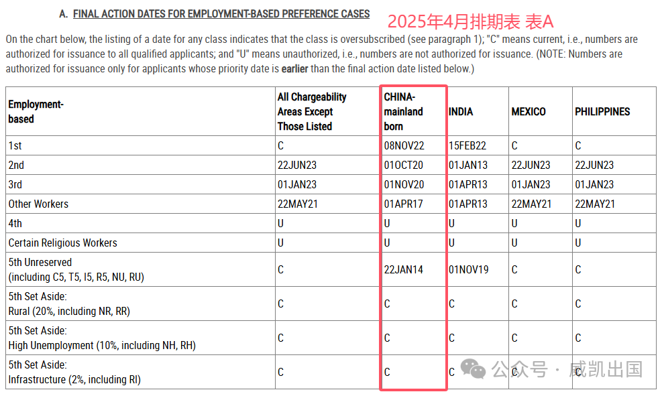
Task: Click India Other Workers date 01APR13
Action: tap(468, 204)
